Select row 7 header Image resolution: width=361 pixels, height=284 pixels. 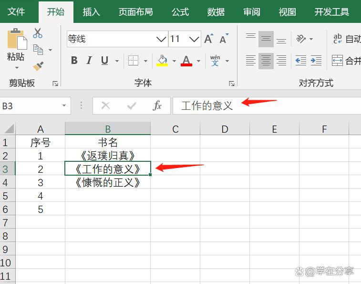click(x=8, y=222)
